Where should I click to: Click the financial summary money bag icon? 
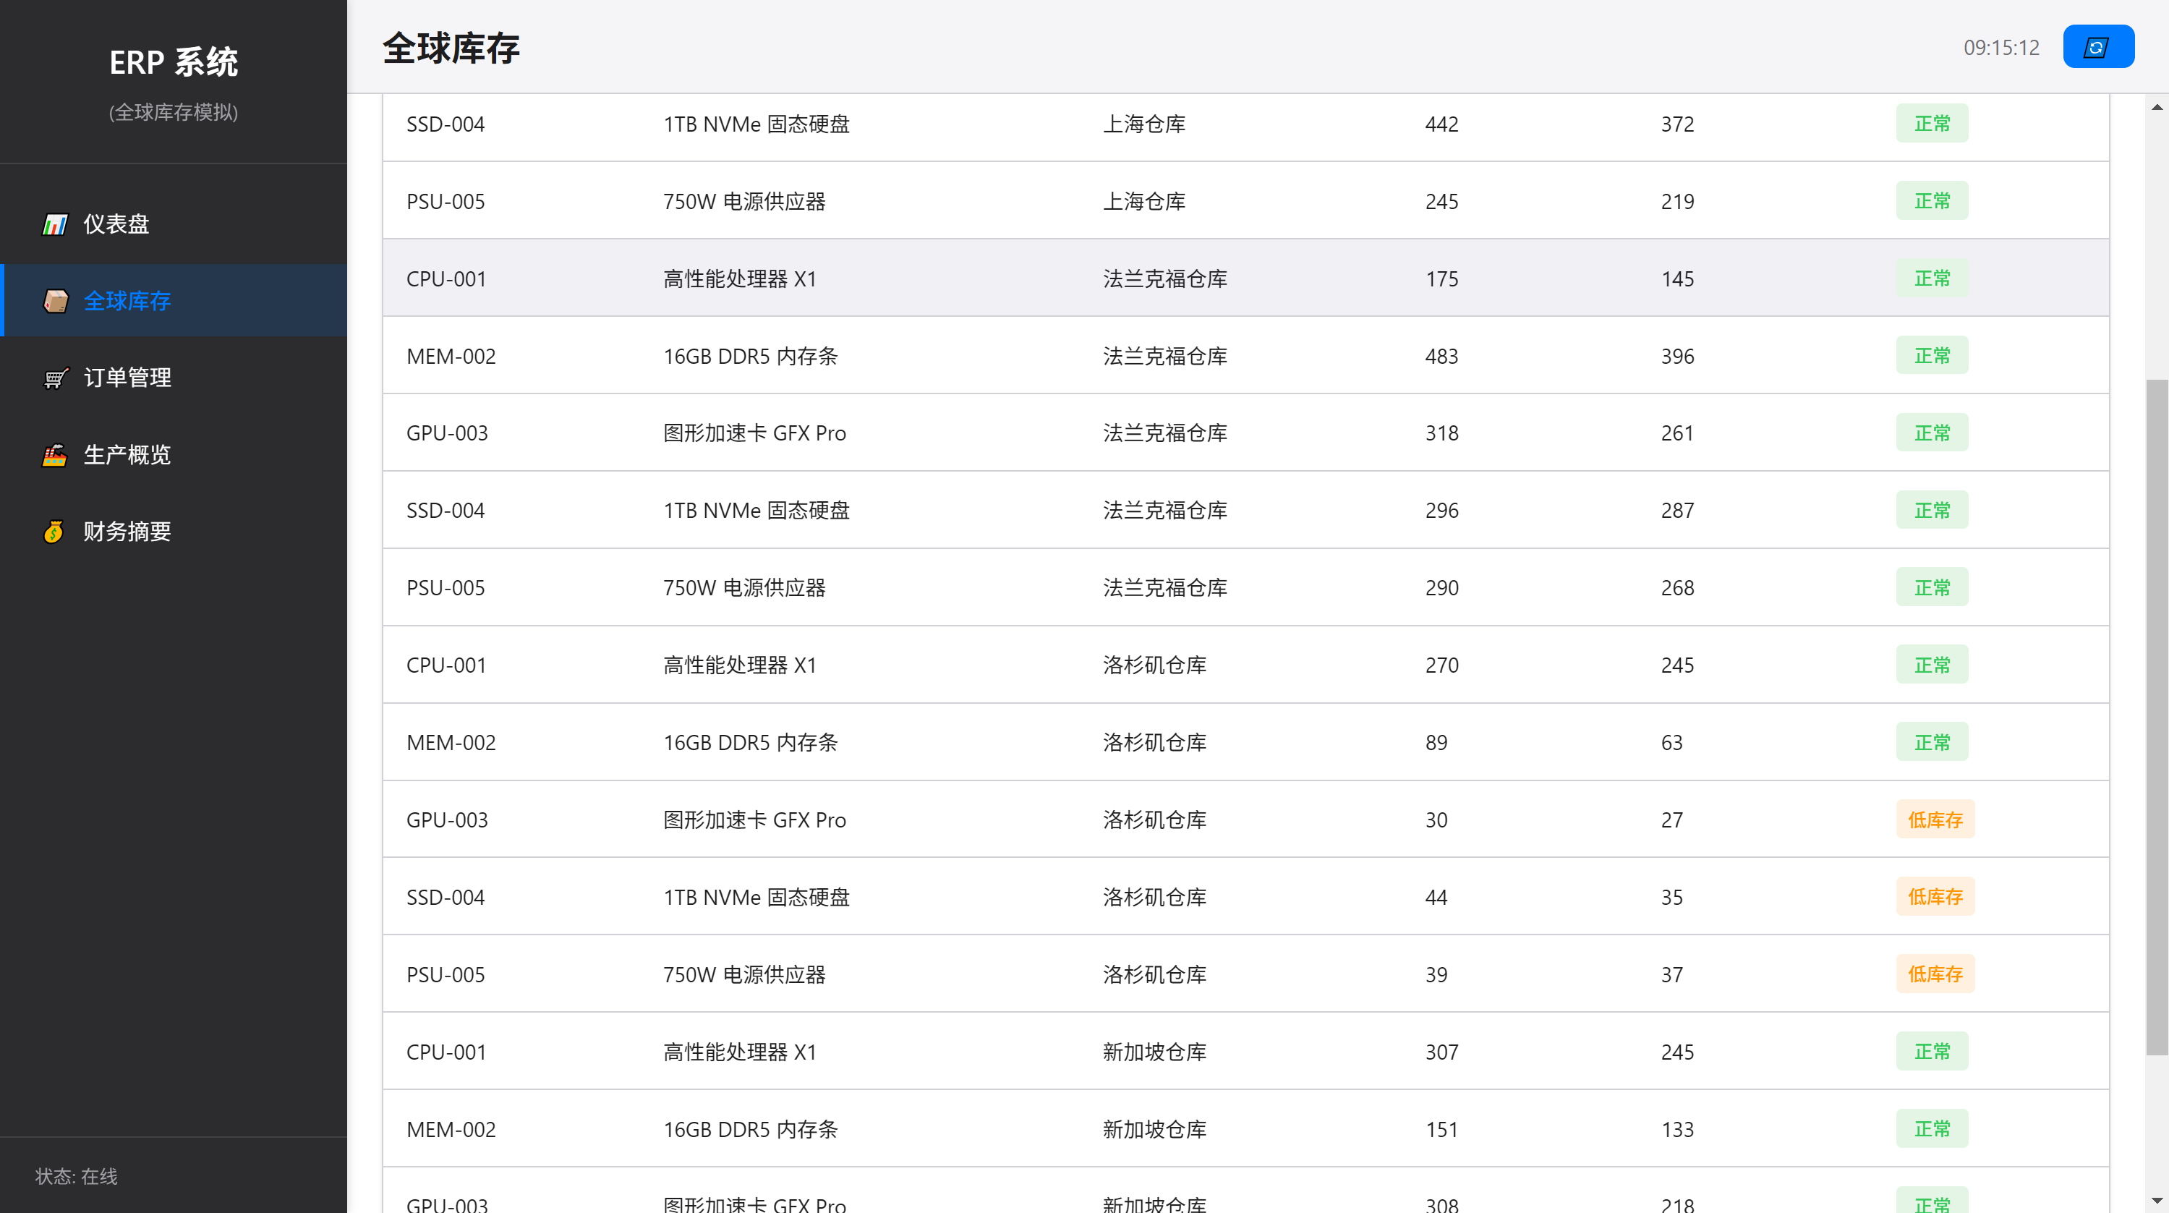click(55, 532)
